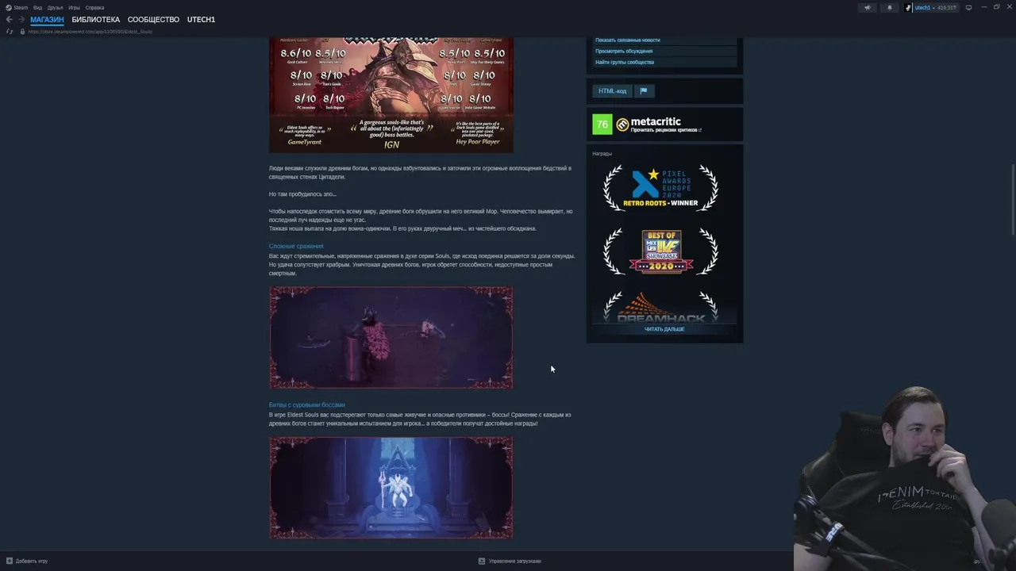Report game with the flag icon
Image resolution: width=1016 pixels, height=571 pixels.
(x=644, y=90)
